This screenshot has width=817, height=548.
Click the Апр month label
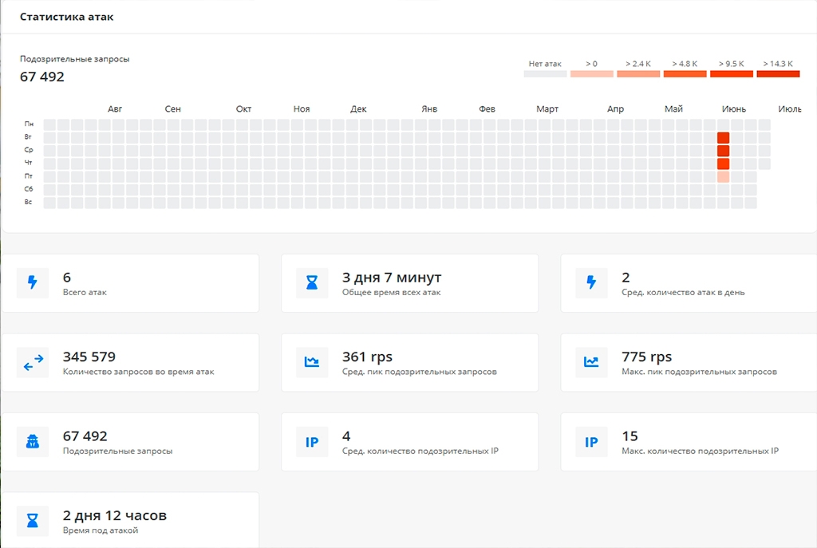pos(615,108)
